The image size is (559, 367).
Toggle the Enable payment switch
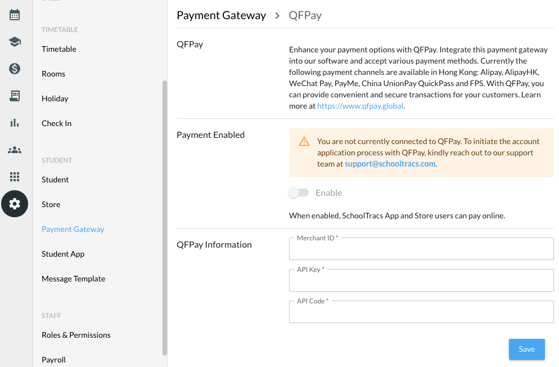click(x=299, y=193)
